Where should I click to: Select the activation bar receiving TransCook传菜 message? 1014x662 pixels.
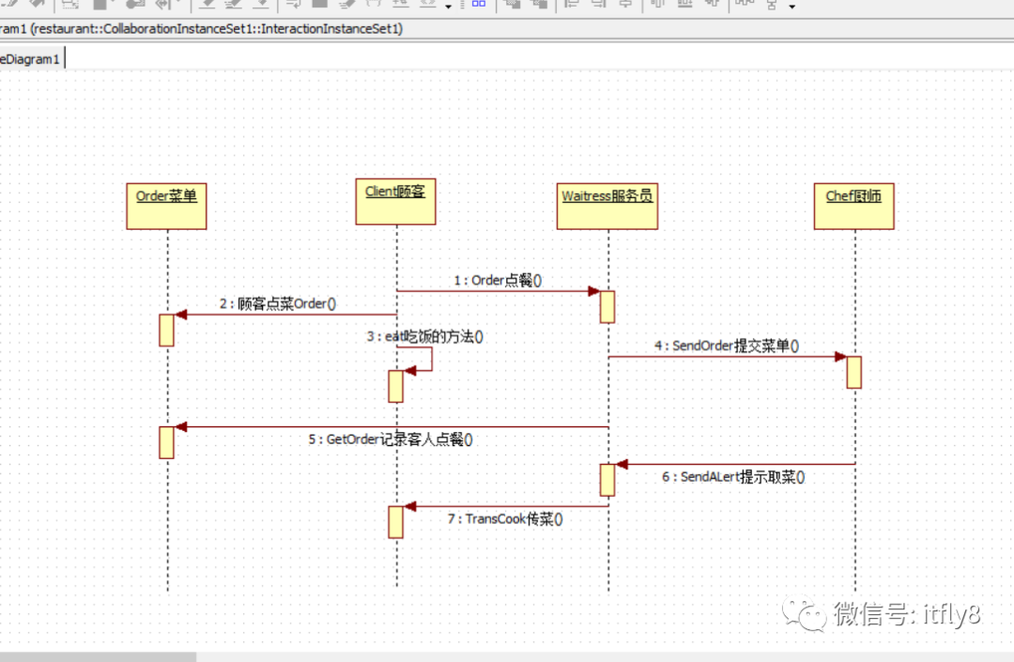pyautogui.click(x=396, y=522)
